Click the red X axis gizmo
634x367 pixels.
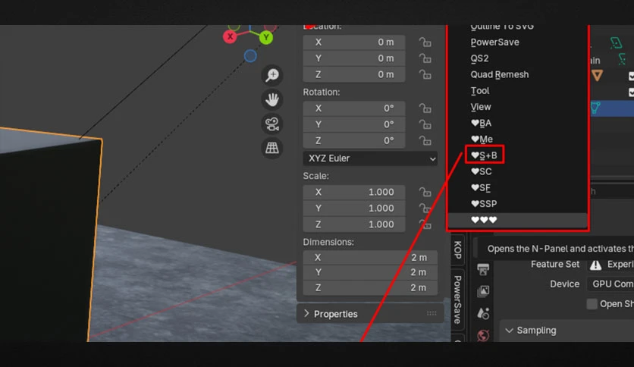tap(230, 37)
